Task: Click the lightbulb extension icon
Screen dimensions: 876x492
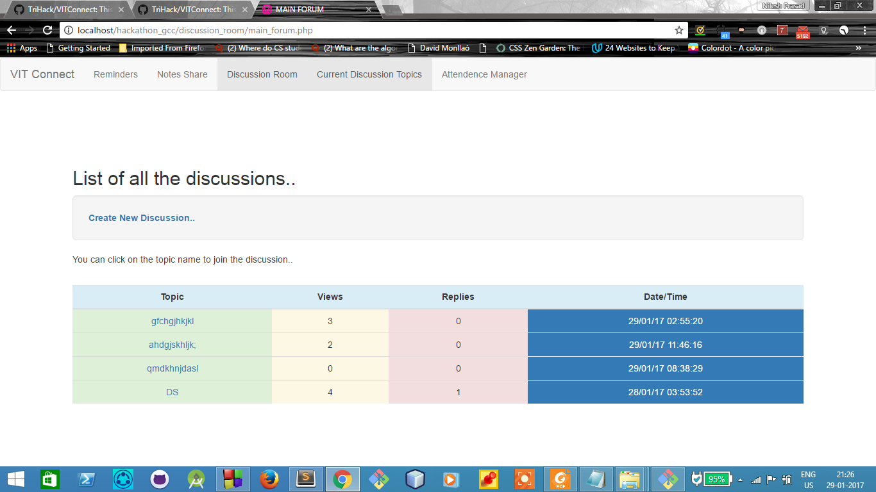Action: point(824,30)
